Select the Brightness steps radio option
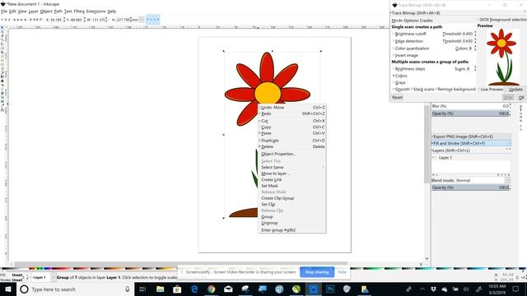Image resolution: width=527 pixels, height=296 pixels. point(394,69)
